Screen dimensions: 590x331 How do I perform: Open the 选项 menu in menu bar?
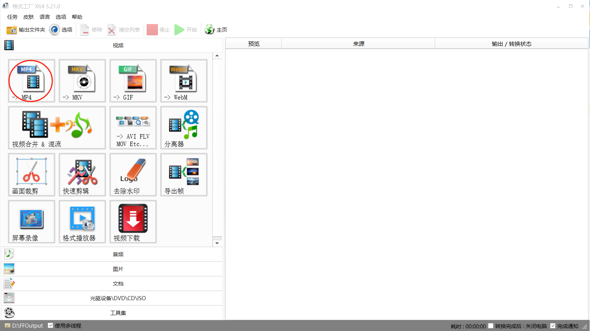[61, 17]
